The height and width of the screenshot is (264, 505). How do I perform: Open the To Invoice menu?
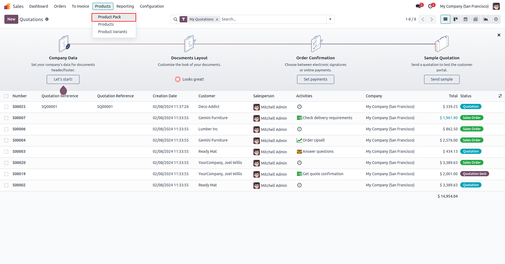80,6
